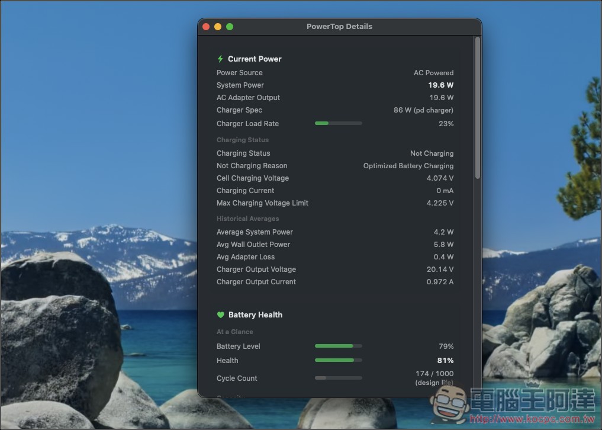Click the Not Charging status value

432,153
